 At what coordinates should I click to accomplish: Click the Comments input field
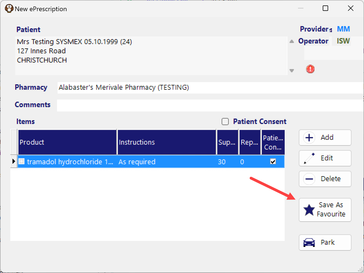point(210,105)
